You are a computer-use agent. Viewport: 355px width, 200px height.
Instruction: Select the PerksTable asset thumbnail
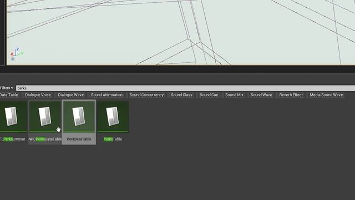[113, 117]
